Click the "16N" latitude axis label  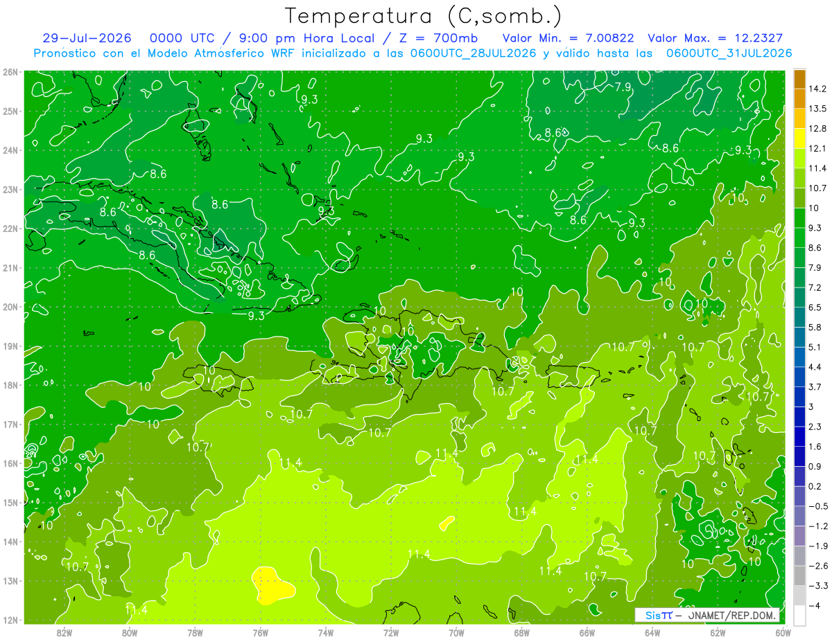[x=10, y=463]
